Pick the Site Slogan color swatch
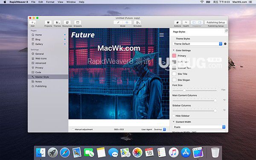The image size is (256, 160). [174, 80]
